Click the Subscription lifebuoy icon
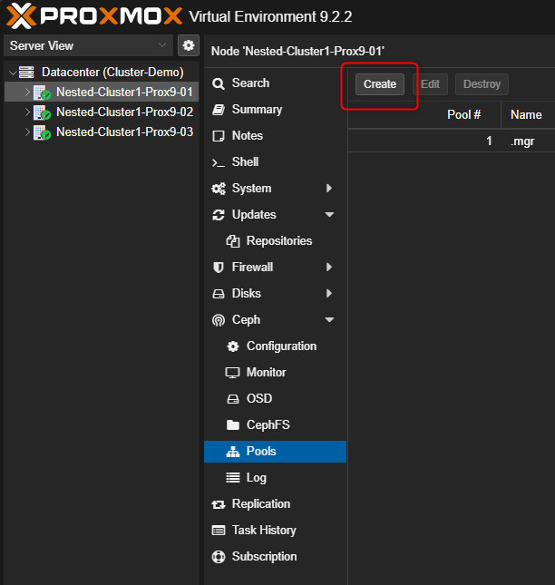The height and width of the screenshot is (585, 555). click(219, 557)
